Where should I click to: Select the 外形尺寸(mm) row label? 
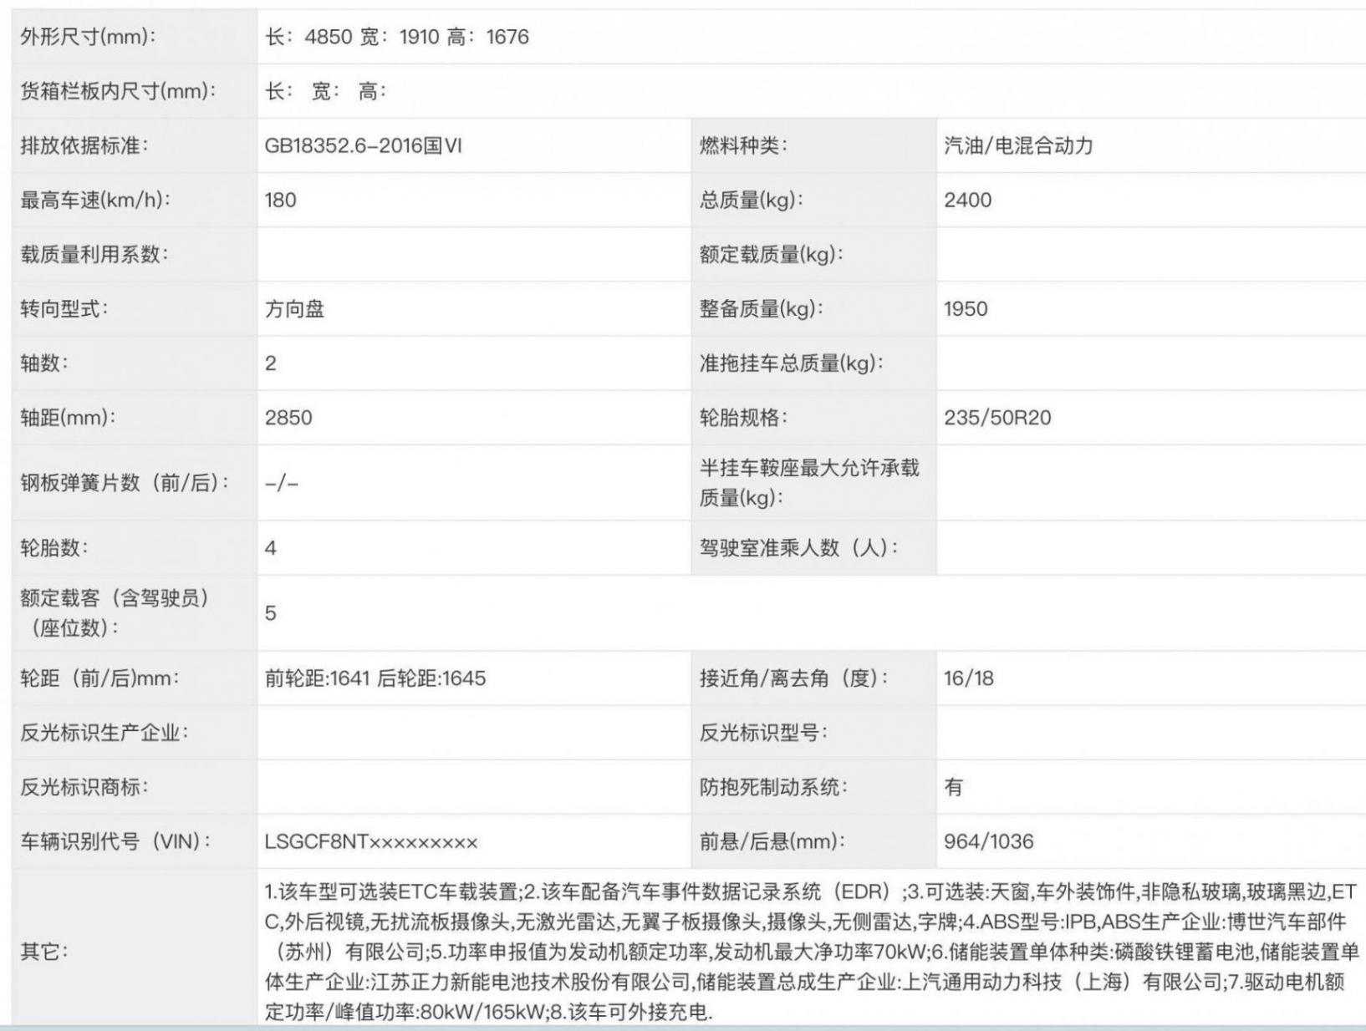[x=88, y=37]
